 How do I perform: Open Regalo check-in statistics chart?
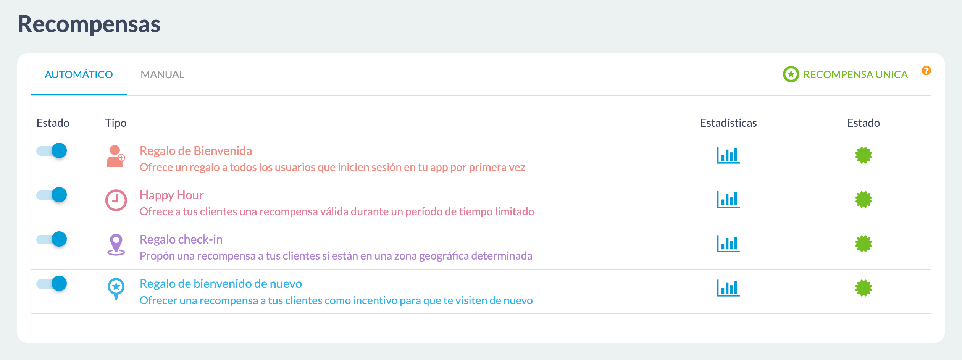[x=728, y=244]
